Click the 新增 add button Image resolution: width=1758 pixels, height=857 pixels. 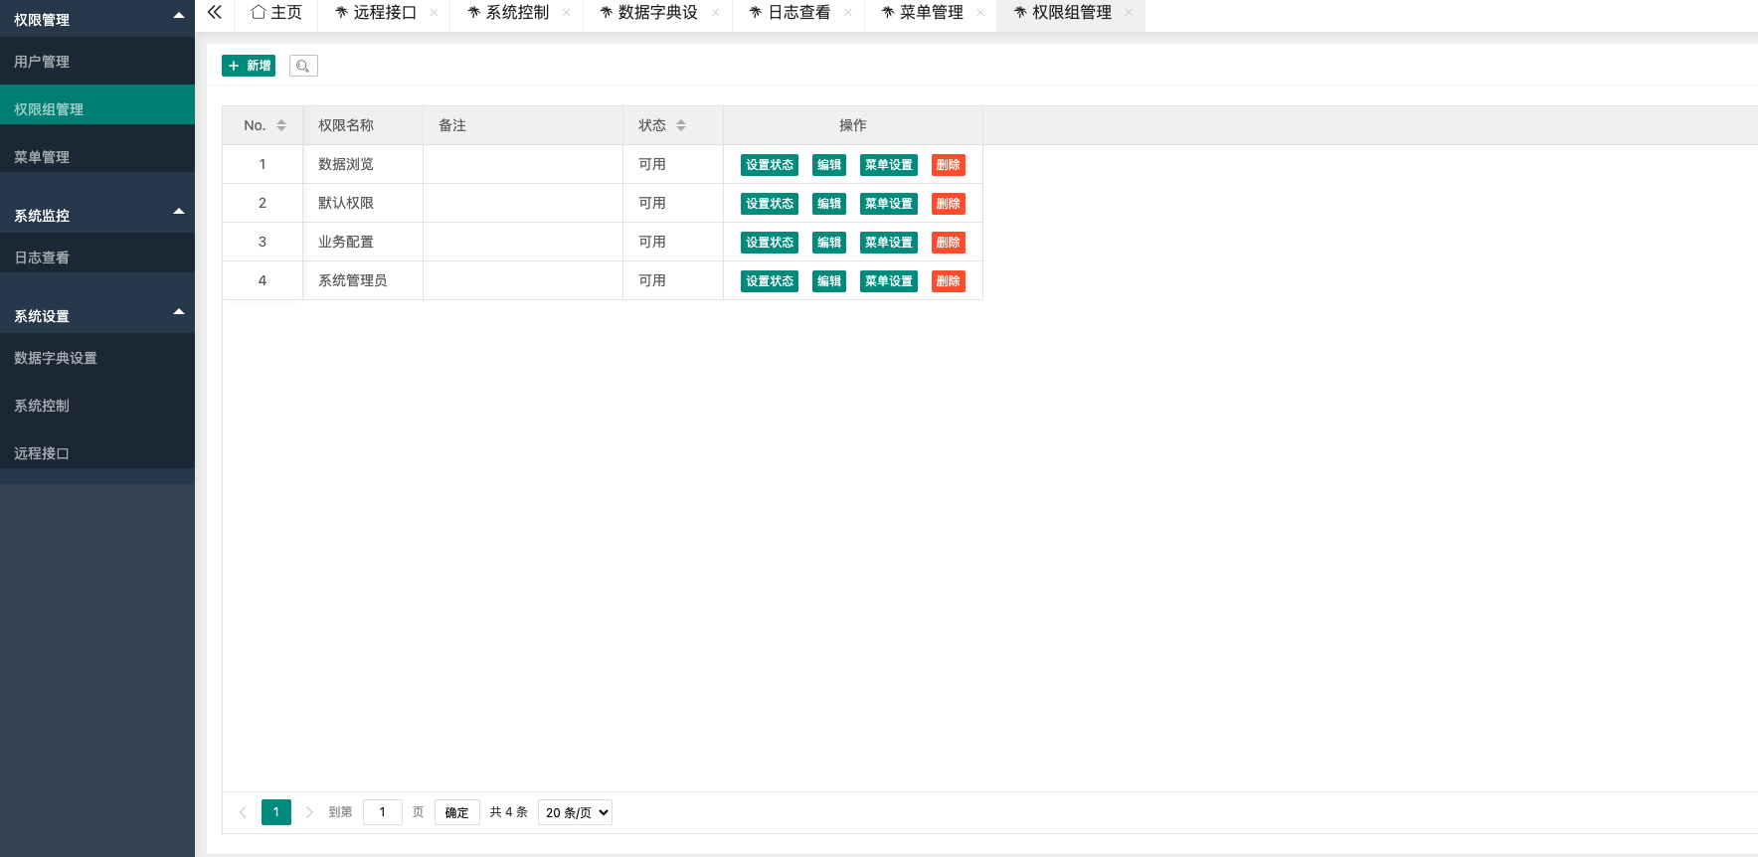[249, 66]
